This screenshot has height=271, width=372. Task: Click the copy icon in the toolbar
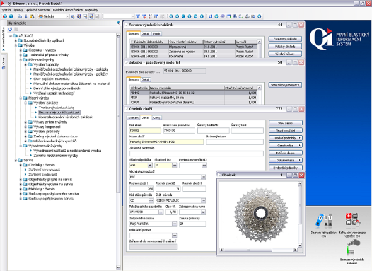20,16
